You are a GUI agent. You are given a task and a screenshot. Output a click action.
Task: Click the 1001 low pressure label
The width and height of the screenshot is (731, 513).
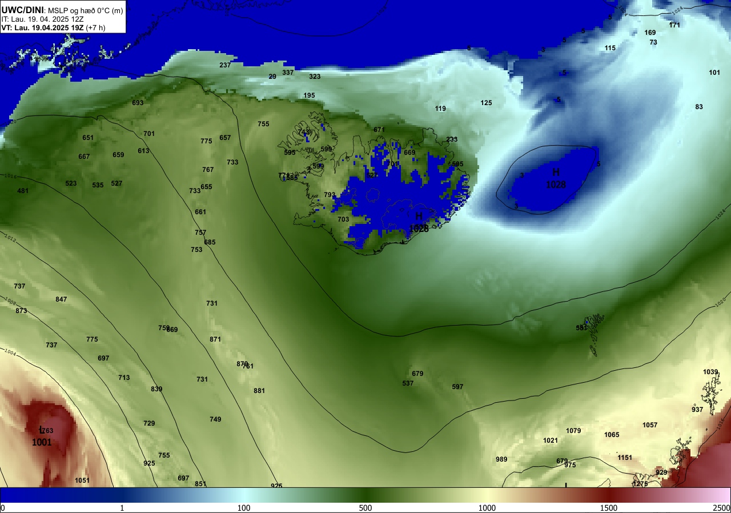click(42, 442)
